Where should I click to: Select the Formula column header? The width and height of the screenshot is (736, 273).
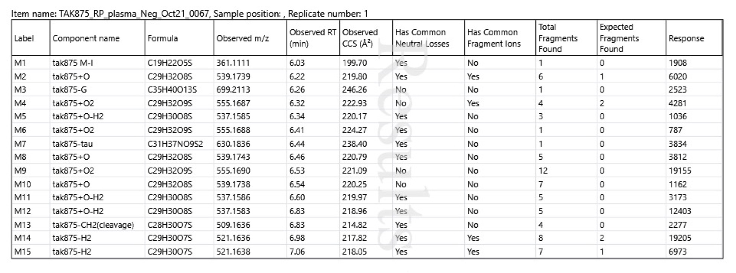[162, 38]
